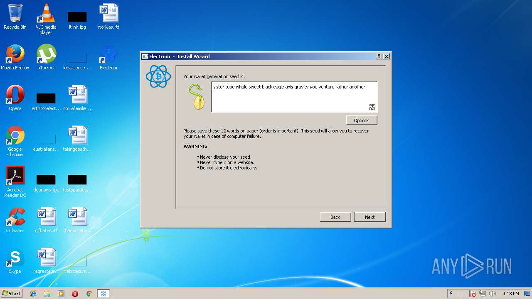532x299 pixels.
Task: Select Electrum desktop shortcut
Action: pyautogui.click(x=108, y=57)
